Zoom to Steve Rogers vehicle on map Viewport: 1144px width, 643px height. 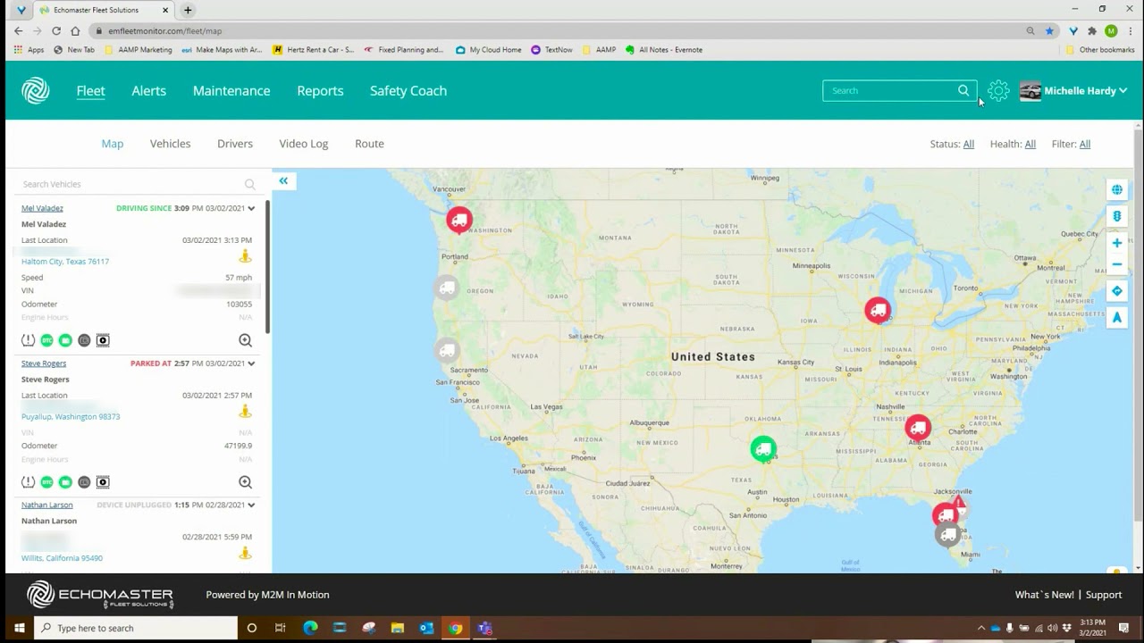click(245, 482)
